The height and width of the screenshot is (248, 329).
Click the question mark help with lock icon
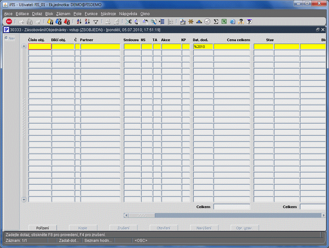(x=241, y=22)
